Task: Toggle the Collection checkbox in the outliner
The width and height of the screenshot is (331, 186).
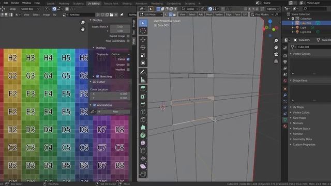Action: pyautogui.click(x=293, y=19)
